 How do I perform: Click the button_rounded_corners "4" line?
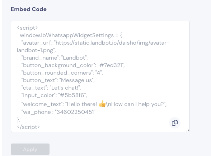point(62,73)
